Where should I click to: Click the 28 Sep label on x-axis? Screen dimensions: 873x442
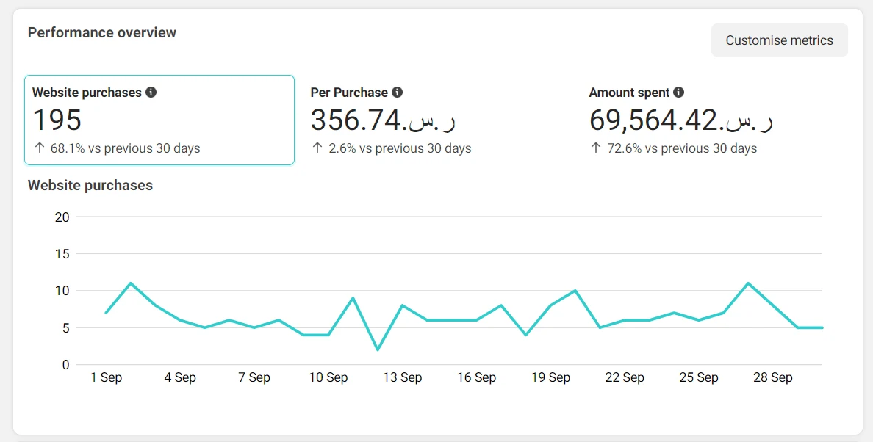pyautogui.click(x=772, y=377)
